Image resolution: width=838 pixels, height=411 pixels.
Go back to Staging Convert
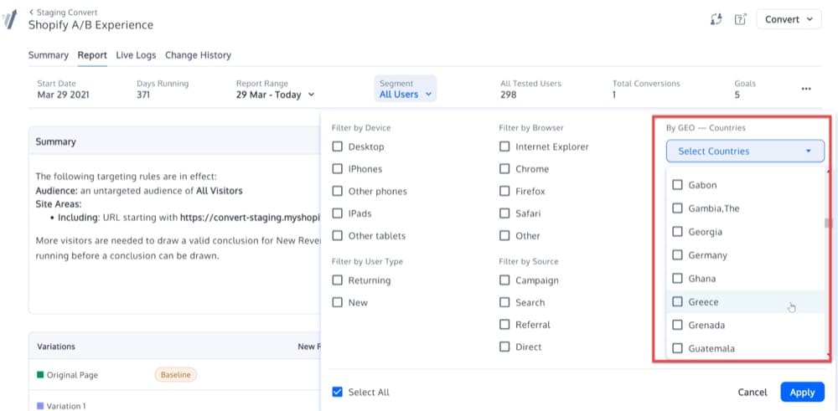pyautogui.click(x=63, y=13)
